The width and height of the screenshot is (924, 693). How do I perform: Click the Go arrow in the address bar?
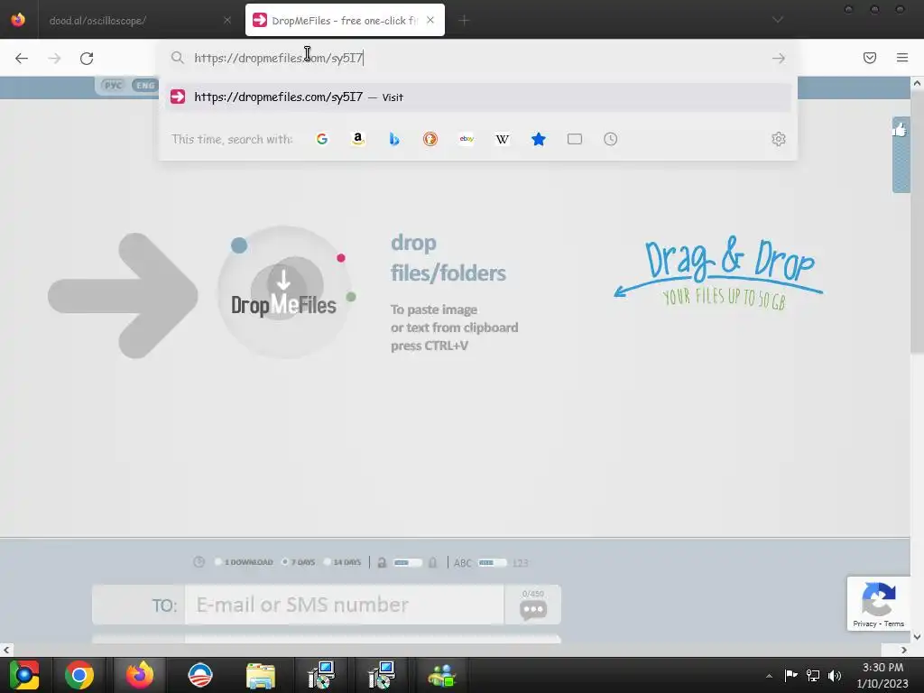coord(779,58)
